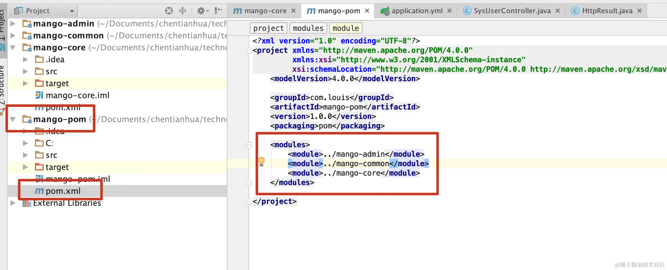Click the artifactId 'mango-pom' line

[x=345, y=107]
